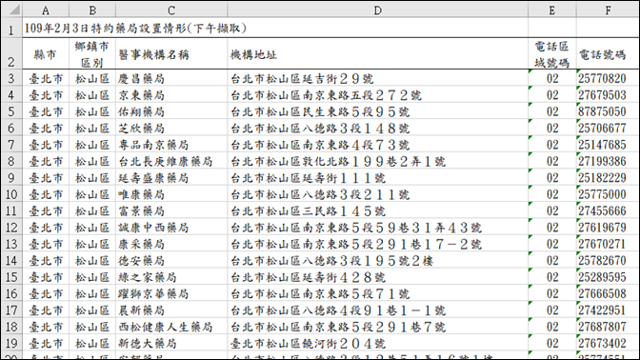Select the cell '晨新藥局'
Screen dimensions: 640x360
point(171,310)
